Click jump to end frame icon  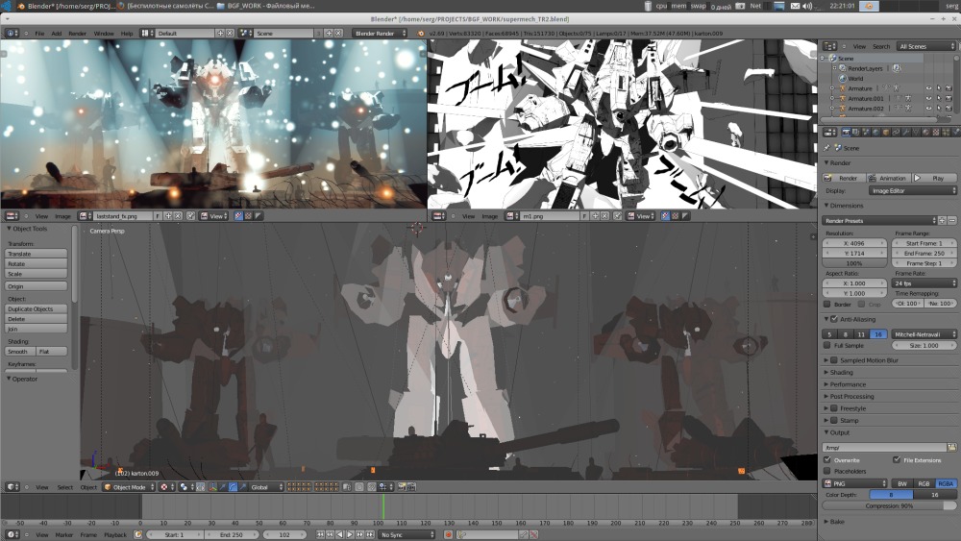click(x=370, y=535)
